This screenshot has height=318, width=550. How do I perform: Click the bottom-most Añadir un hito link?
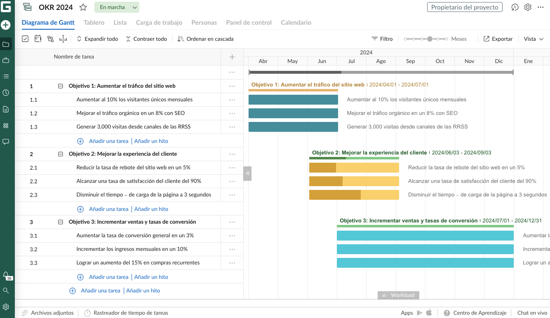coord(143,290)
